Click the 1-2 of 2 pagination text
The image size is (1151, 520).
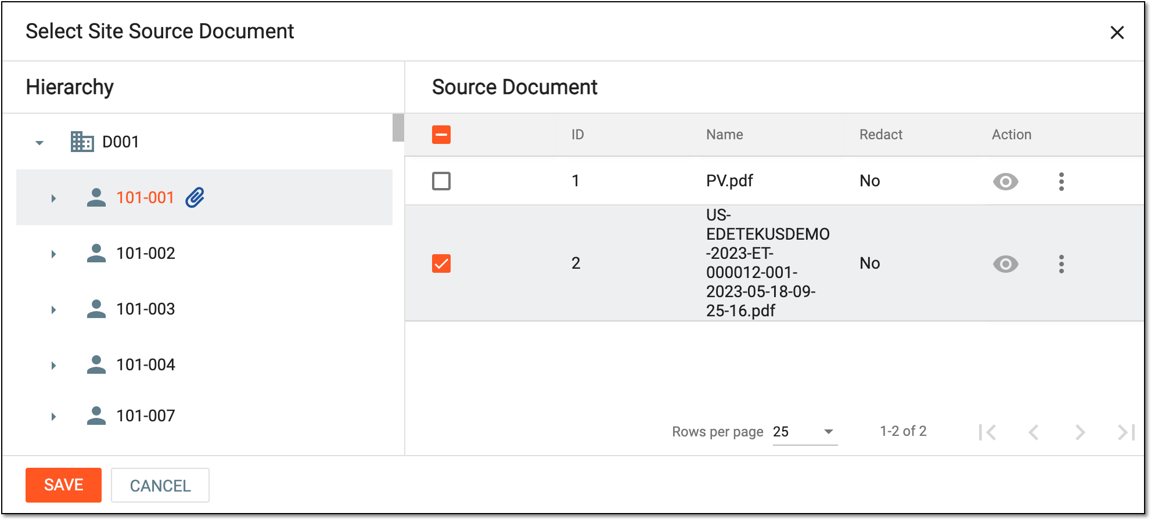[903, 431]
